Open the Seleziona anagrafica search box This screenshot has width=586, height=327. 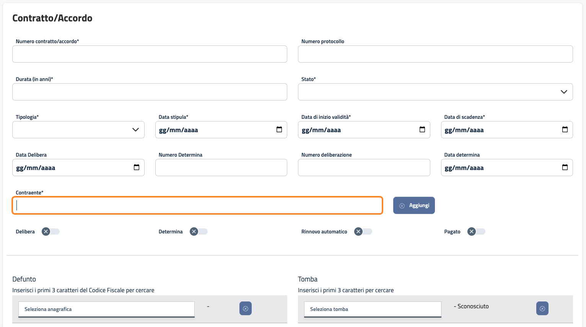coord(106,309)
